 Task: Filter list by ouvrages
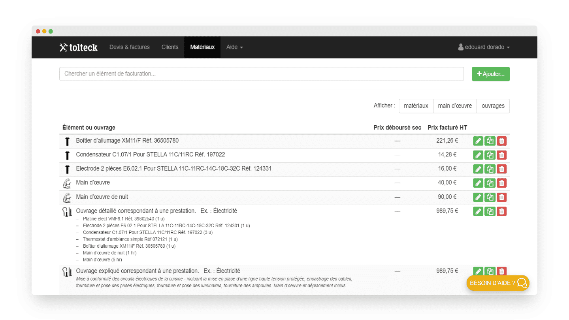point(493,106)
